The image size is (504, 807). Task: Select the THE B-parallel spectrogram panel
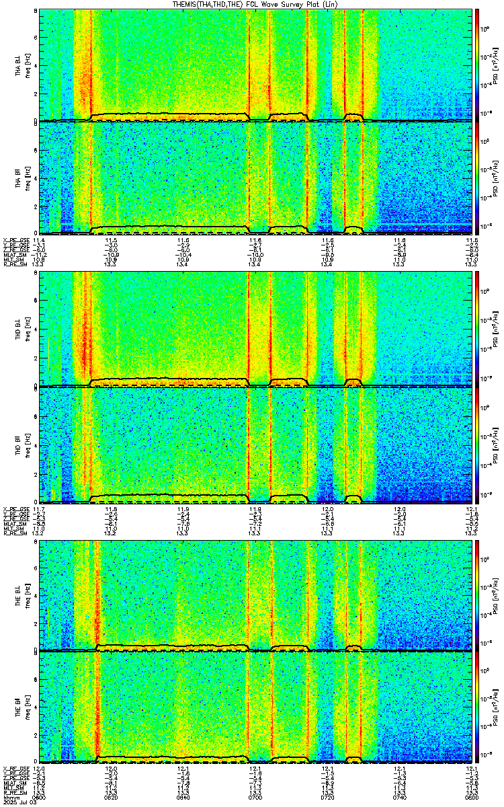click(256, 707)
